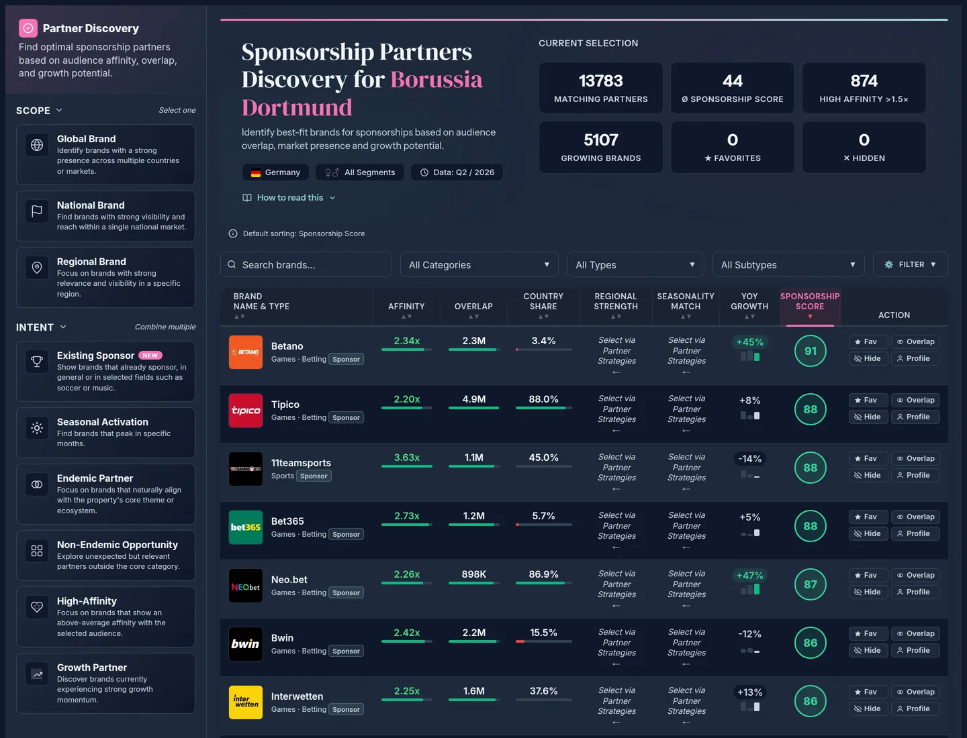
Task: Toggle the Existing Sponsor intent
Action: point(105,371)
